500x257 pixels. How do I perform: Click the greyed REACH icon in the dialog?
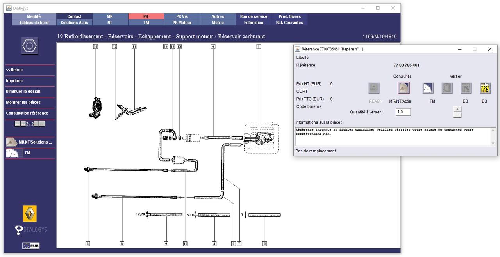pyautogui.click(x=374, y=88)
